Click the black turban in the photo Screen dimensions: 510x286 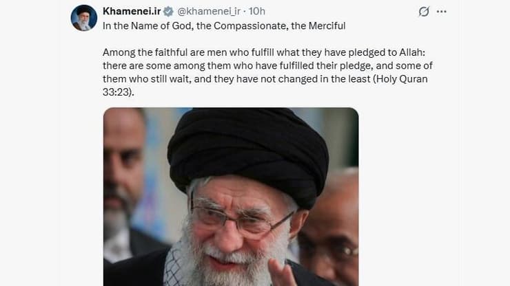(248, 153)
